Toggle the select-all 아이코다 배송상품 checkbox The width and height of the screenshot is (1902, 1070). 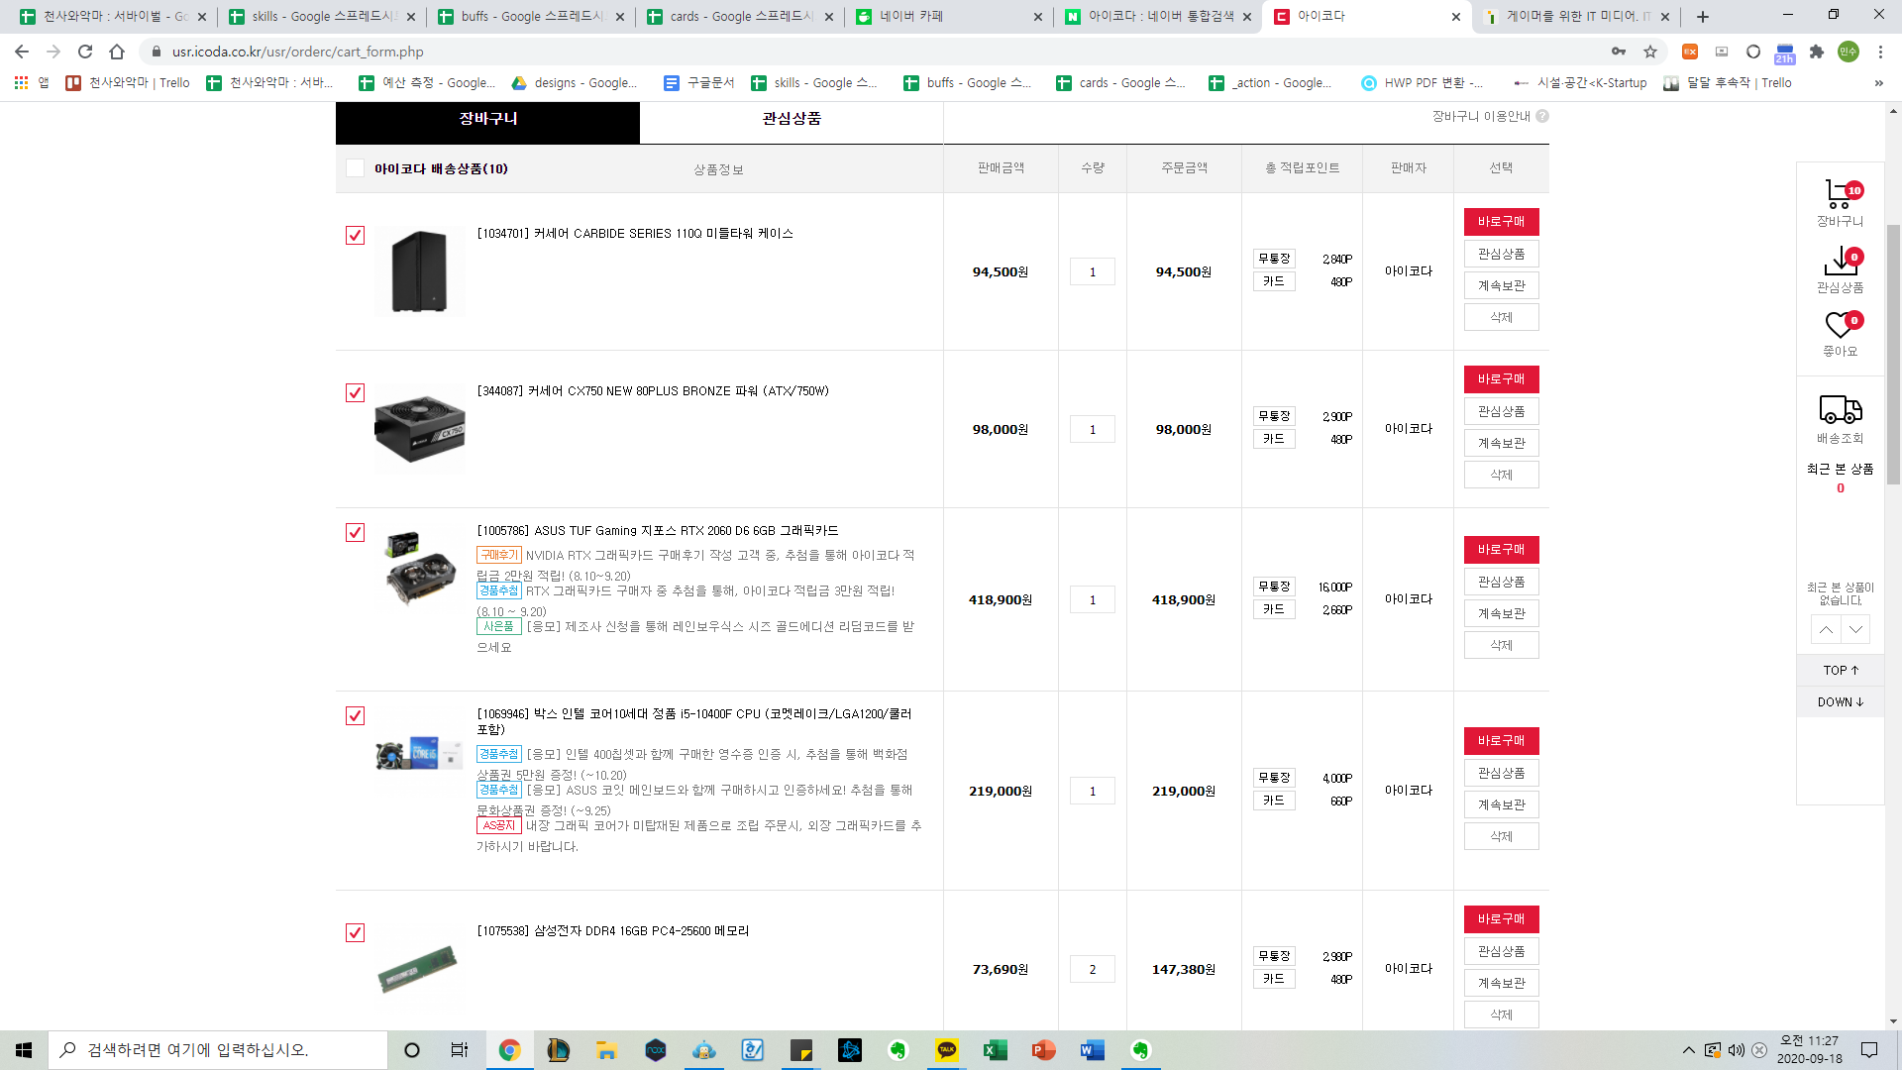pyautogui.click(x=355, y=168)
